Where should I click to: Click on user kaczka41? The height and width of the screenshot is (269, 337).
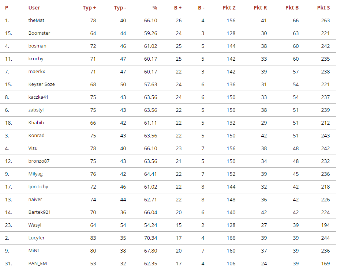point(38,97)
